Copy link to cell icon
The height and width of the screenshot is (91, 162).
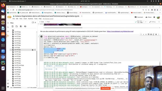pyautogui.click(x=146, y=34)
